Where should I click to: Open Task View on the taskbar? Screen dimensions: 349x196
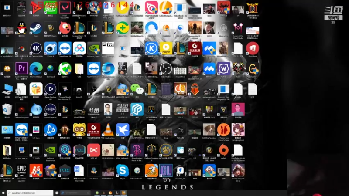click(57, 193)
